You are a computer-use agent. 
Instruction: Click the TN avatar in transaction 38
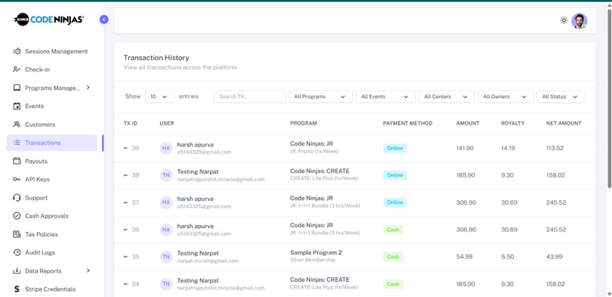(166, 175)
